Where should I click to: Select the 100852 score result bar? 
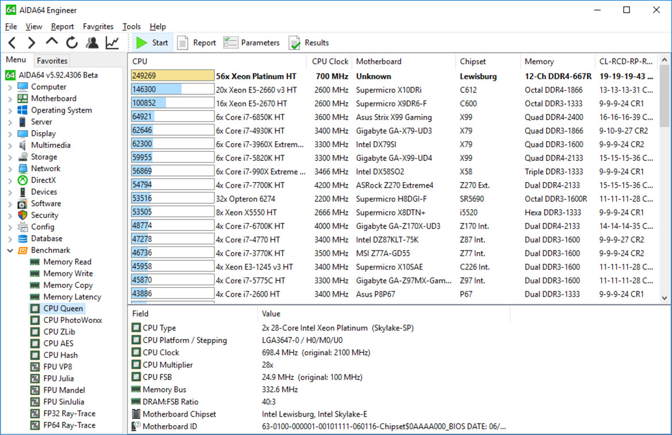point(172,103)
